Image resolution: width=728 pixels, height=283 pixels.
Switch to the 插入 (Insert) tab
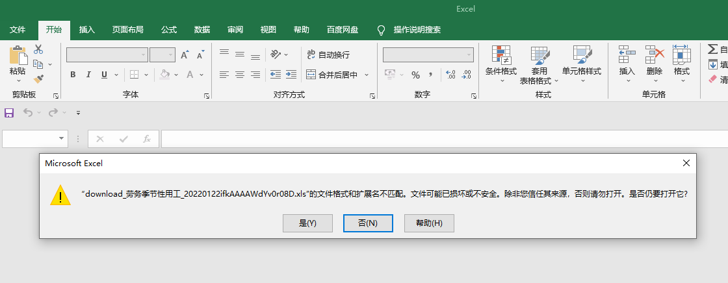[87, 30]
